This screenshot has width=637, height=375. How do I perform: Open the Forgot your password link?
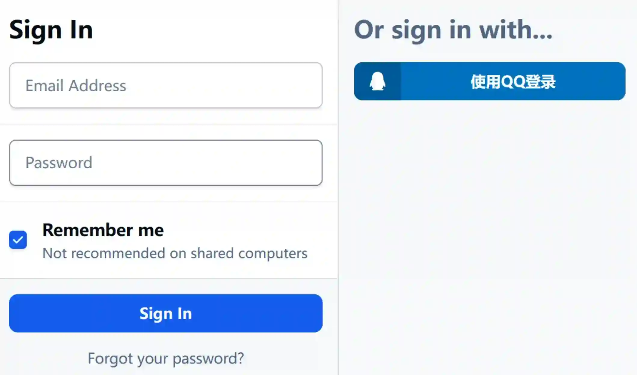coord(166,358)
